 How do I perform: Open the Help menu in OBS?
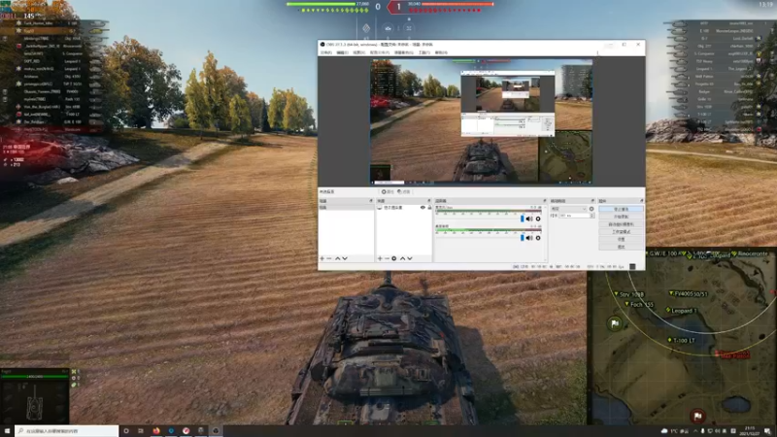point(441,52)
